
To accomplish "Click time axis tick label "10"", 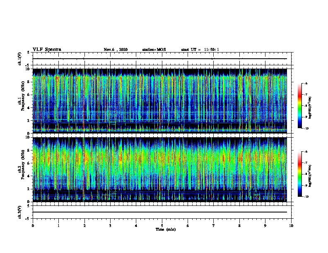I will click(x=291, y=226).
